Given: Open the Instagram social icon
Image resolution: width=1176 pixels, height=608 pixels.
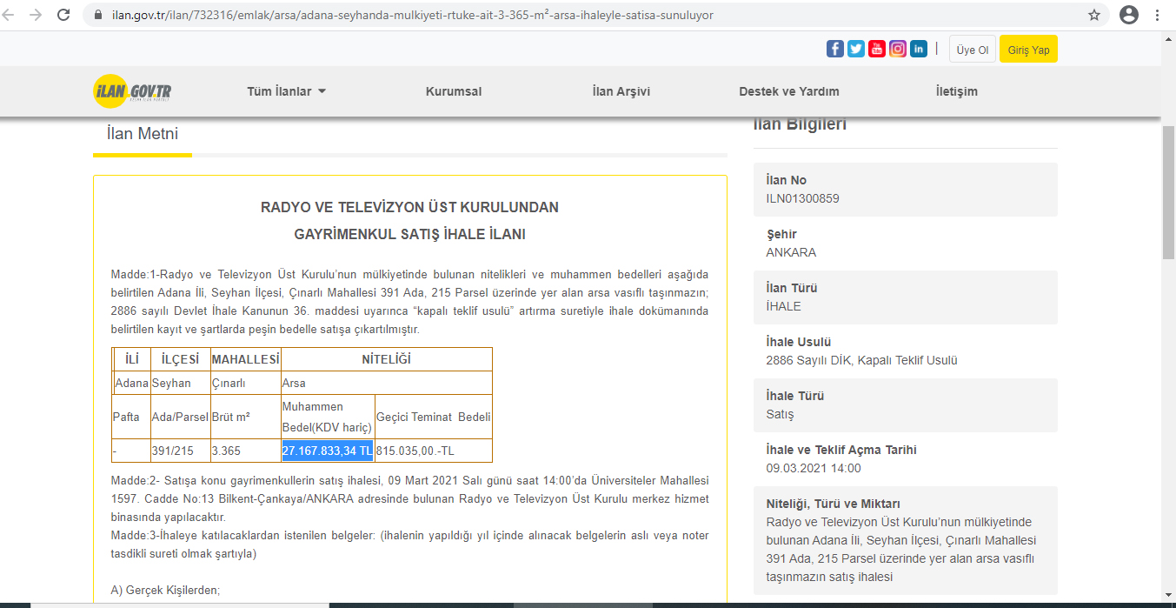Looking at the screenshot, I should click(898, 50).
